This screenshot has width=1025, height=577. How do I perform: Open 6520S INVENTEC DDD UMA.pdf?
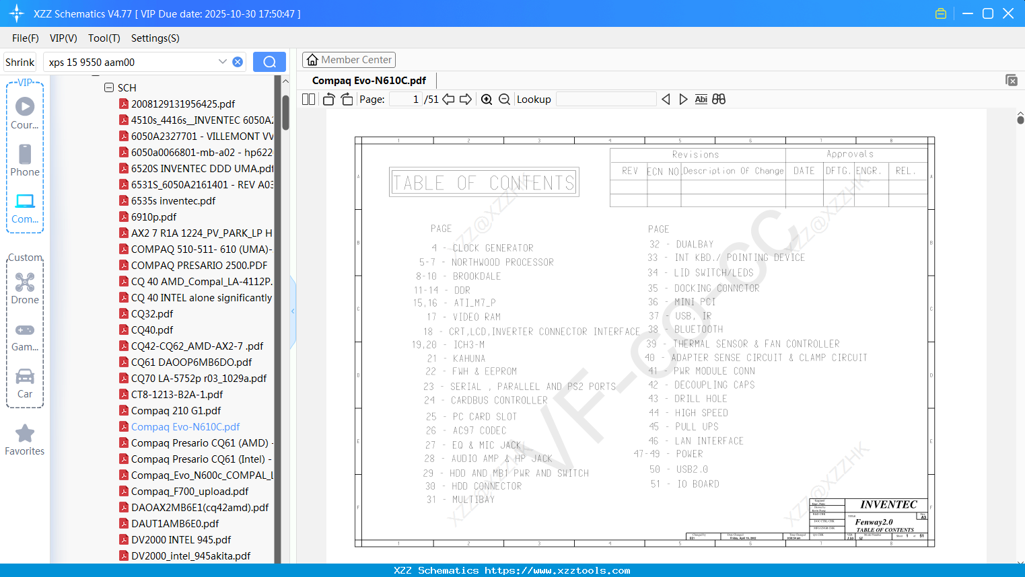(203, 169)
